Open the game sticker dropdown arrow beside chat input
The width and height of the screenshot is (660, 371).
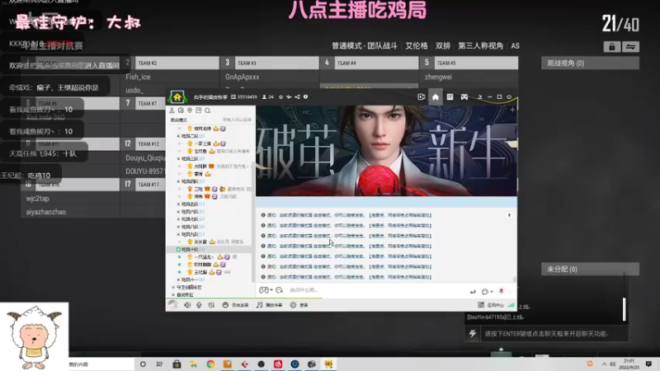[271, 290]
